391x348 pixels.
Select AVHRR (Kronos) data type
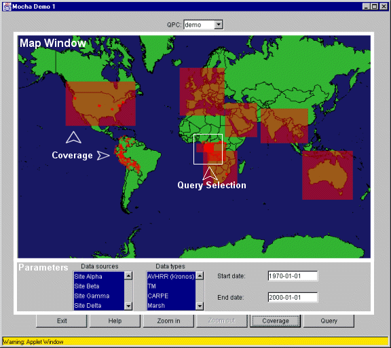tap(171, 277)
